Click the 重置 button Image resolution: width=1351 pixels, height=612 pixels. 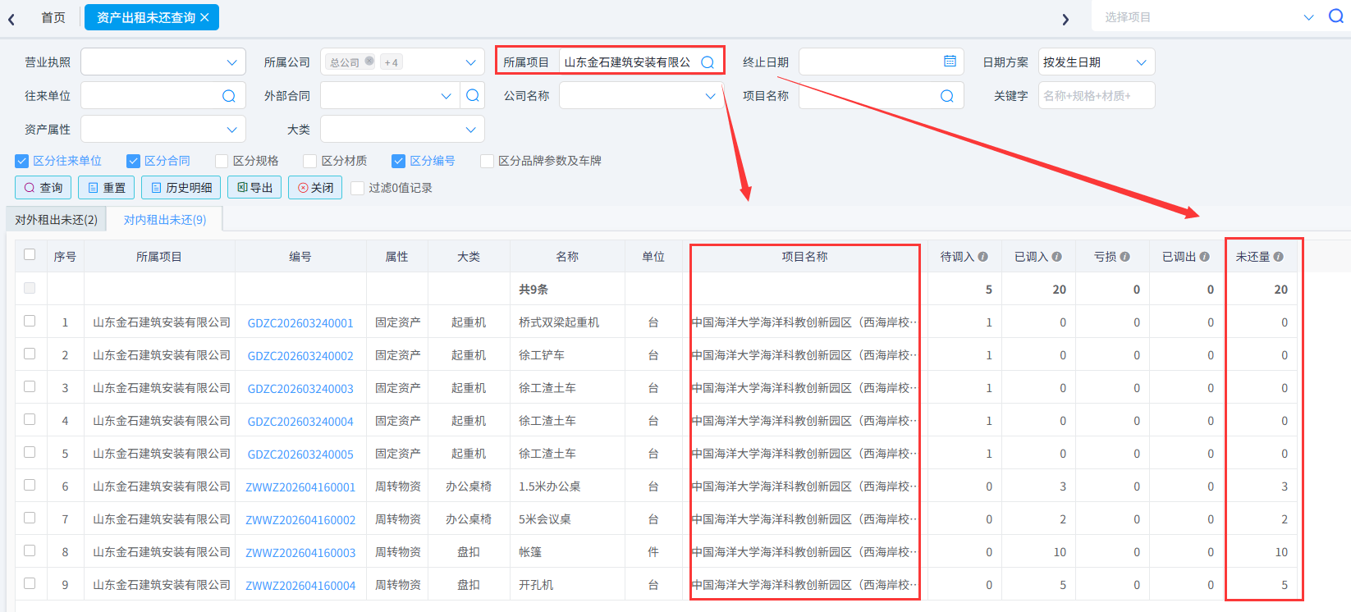click(x=106, y=188)
